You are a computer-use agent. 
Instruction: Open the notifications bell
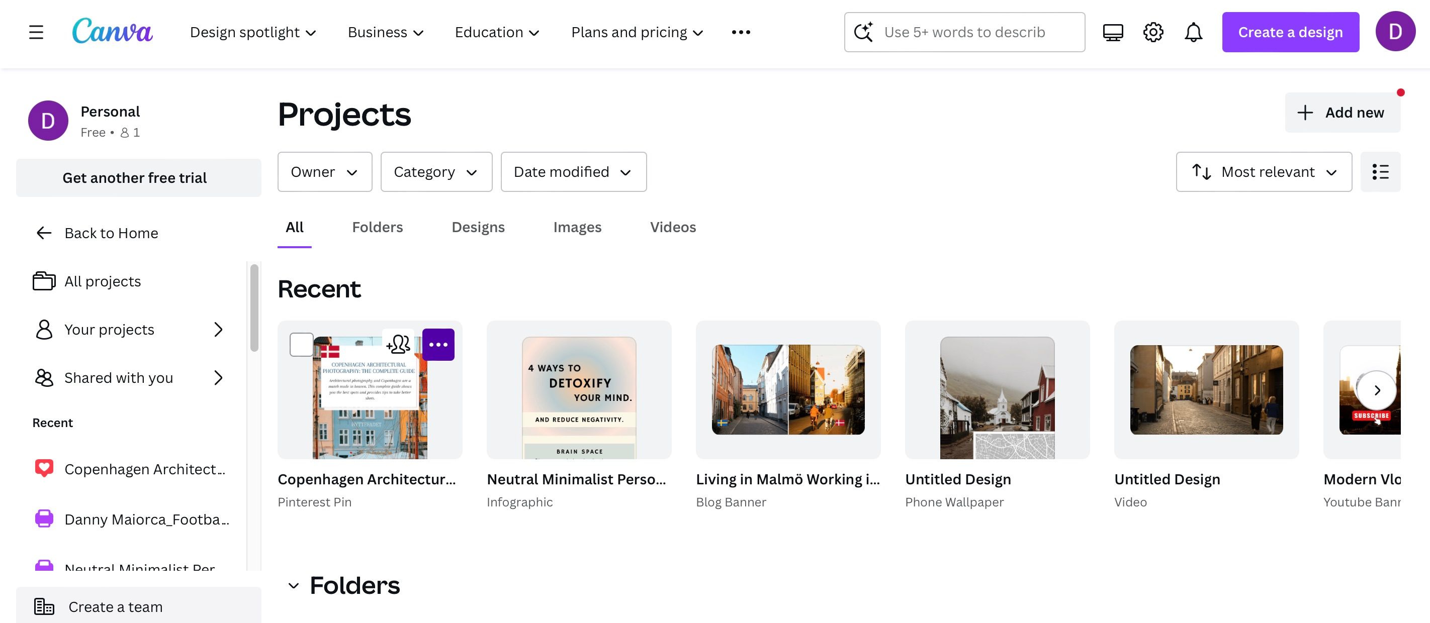tap(1194, 32)
